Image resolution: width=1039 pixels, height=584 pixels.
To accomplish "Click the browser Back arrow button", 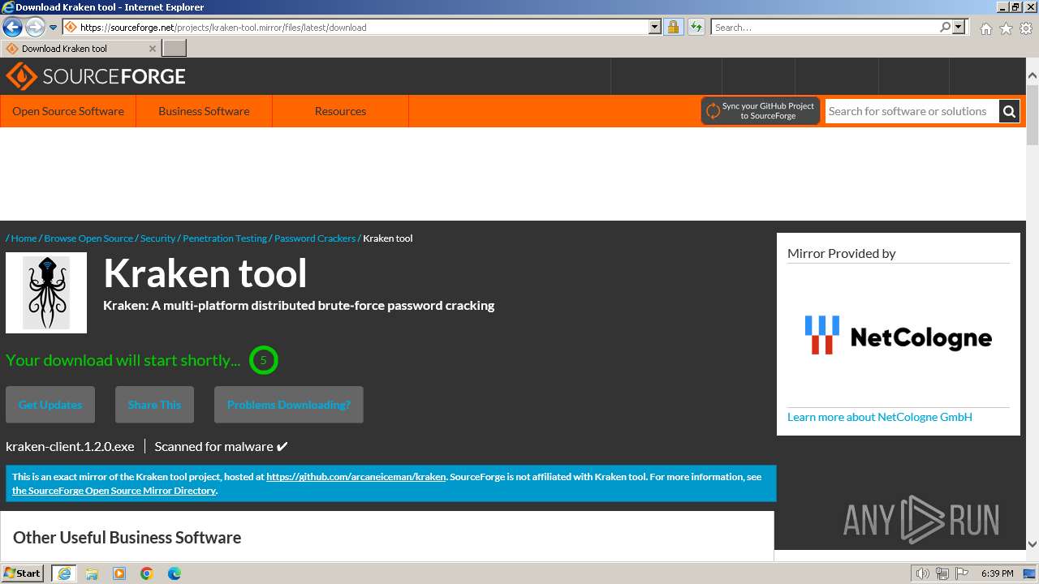I will tap(12, 28).
